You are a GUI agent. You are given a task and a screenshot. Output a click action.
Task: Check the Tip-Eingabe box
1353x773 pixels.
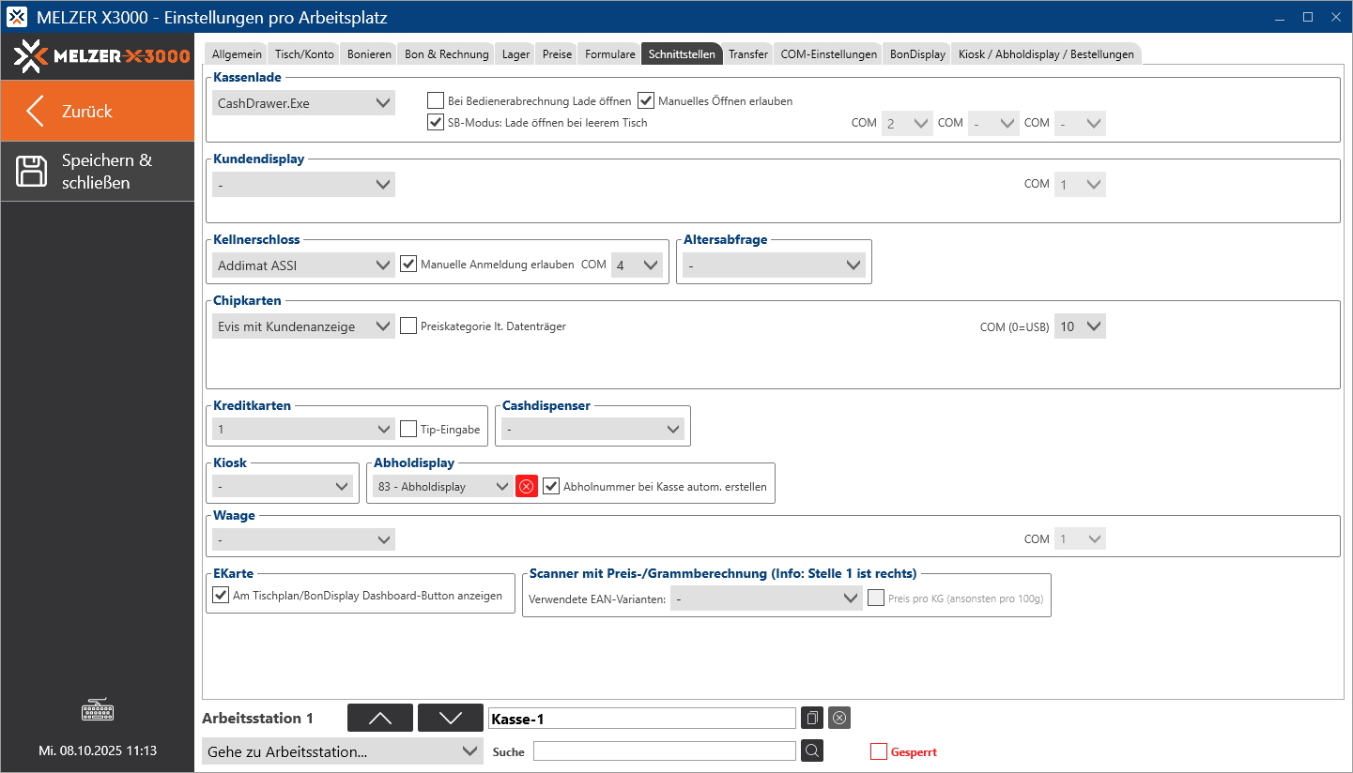[408, 430]
